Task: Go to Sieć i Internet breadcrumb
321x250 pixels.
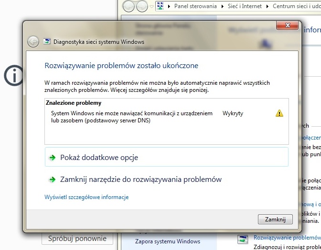Action: 245,6
